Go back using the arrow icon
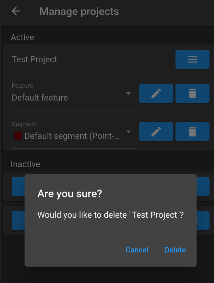This screenshot has height=283, width=214. tap(16, 11)
